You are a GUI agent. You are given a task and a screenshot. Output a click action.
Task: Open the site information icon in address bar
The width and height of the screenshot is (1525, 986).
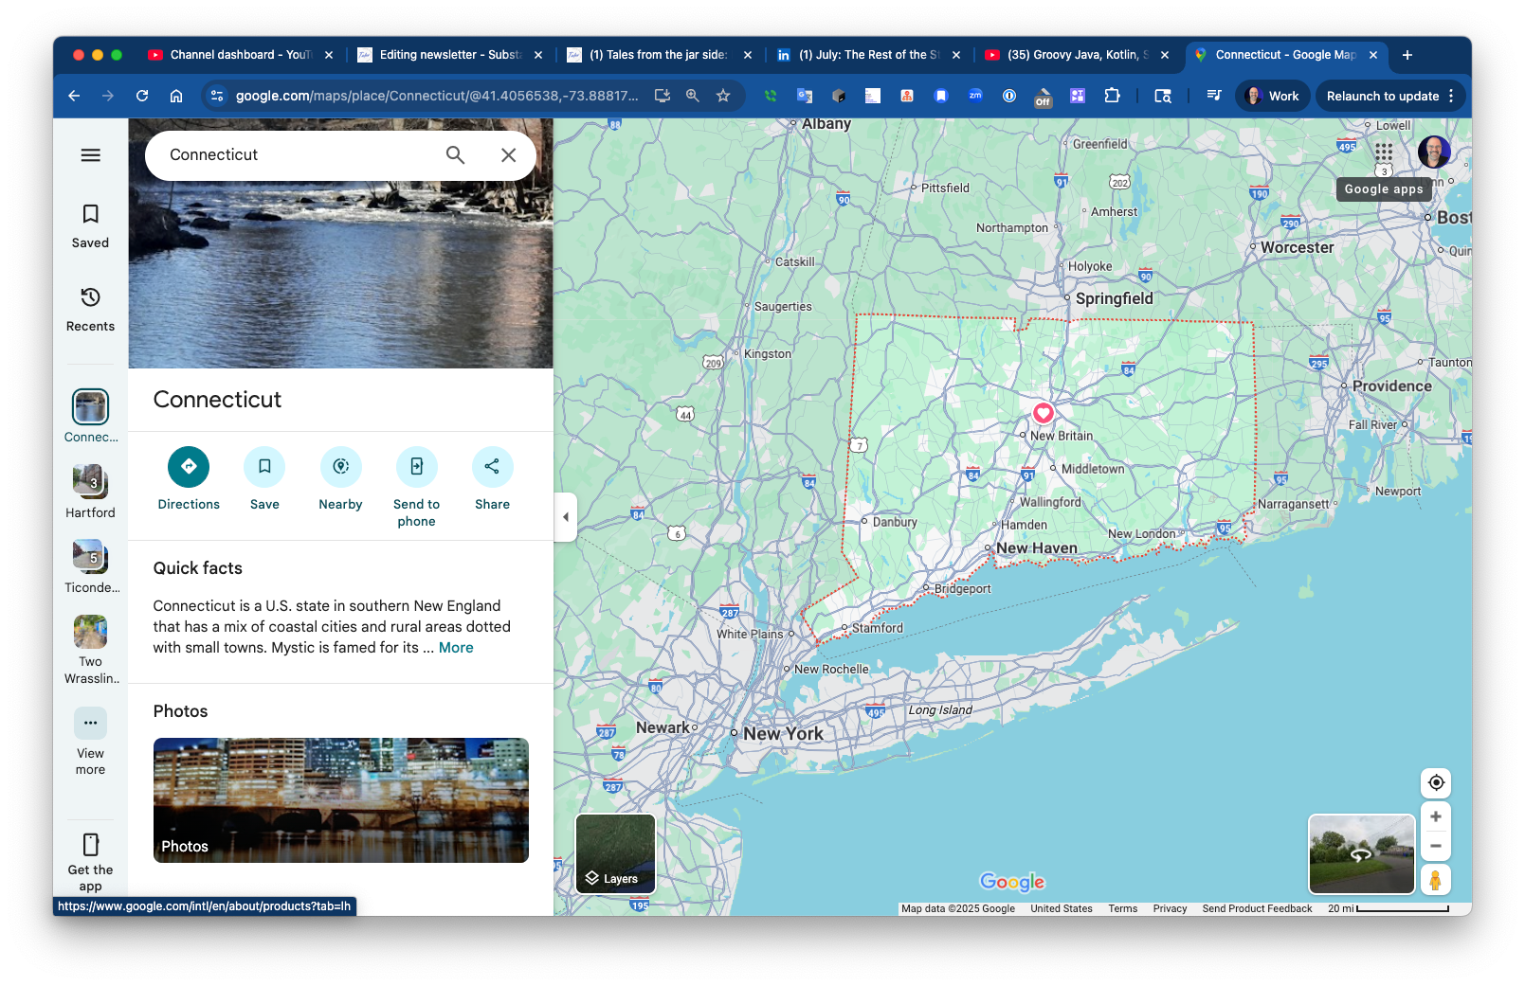tap(217, 96)
